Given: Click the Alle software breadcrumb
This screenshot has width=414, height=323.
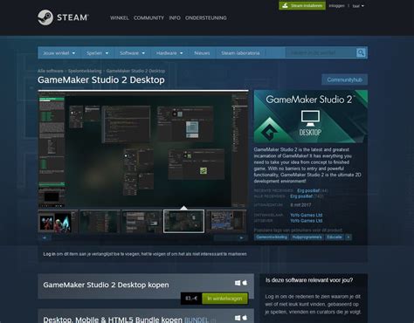Looking at the screenshot, I should coord(51,71).
